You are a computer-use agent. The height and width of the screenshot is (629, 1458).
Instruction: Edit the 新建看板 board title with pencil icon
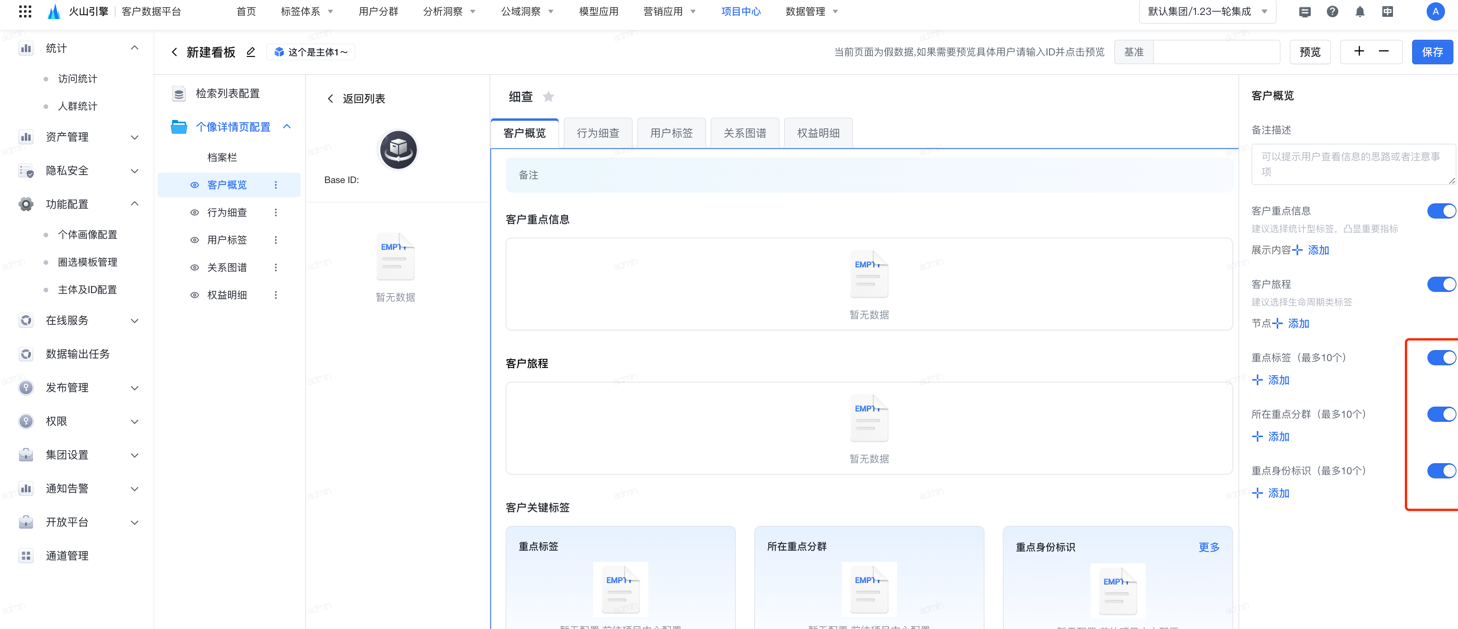[251, 52]
